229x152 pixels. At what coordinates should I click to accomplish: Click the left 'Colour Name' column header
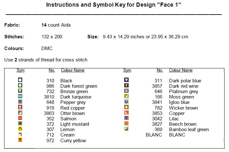coord(73,70)
